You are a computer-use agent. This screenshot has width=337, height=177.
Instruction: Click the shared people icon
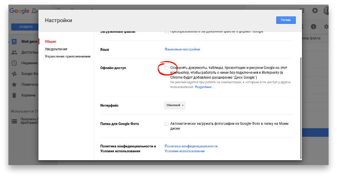(x=14, y=52)
